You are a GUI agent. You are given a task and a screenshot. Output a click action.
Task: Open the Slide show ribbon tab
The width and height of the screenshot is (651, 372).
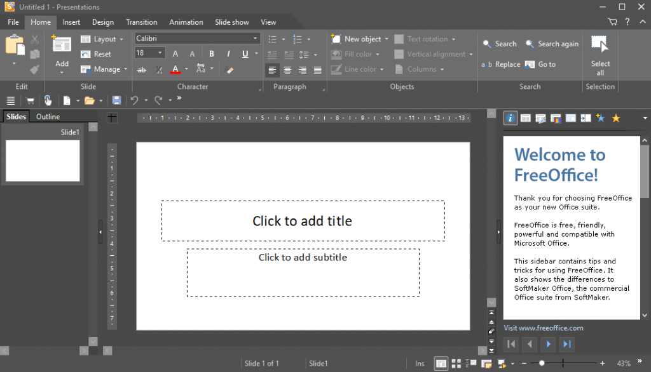(231, 22)
